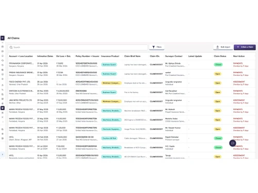This screenshot has height=193, width=258.
Task: Open the STATCON ELECTRONICS account row
Action: point(21,91)
